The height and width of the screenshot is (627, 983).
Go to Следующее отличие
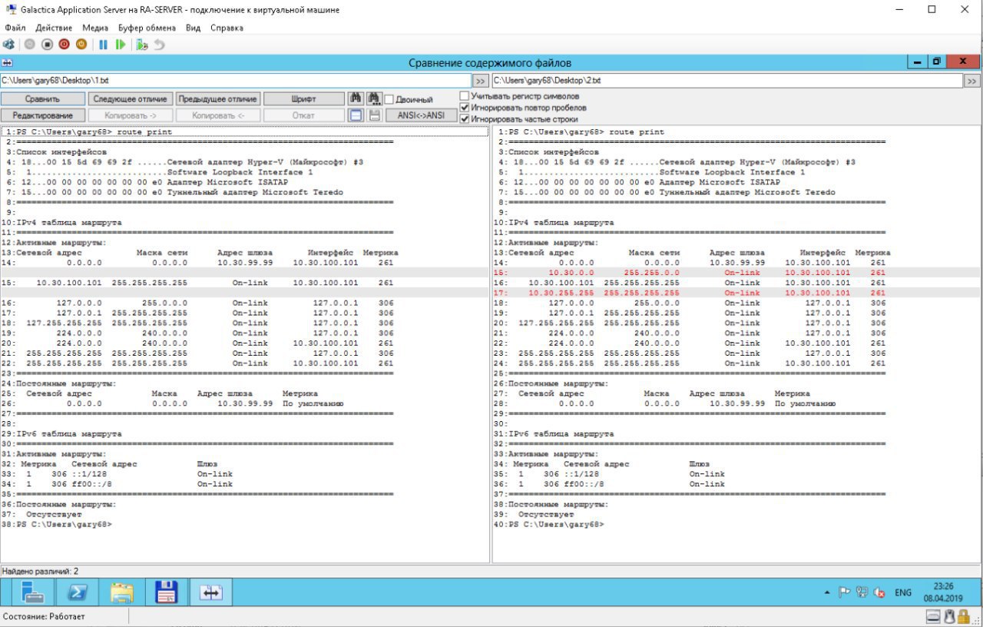click(x=130, y=99)
